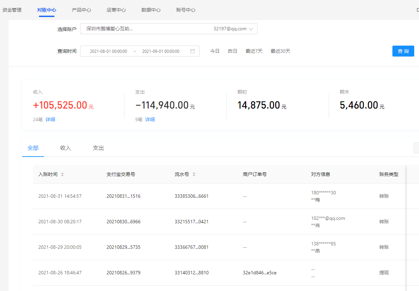Sort by 入账时间 column sort arrows
Image resolution: width=419 pixels, height=291 pixels.
62,174
